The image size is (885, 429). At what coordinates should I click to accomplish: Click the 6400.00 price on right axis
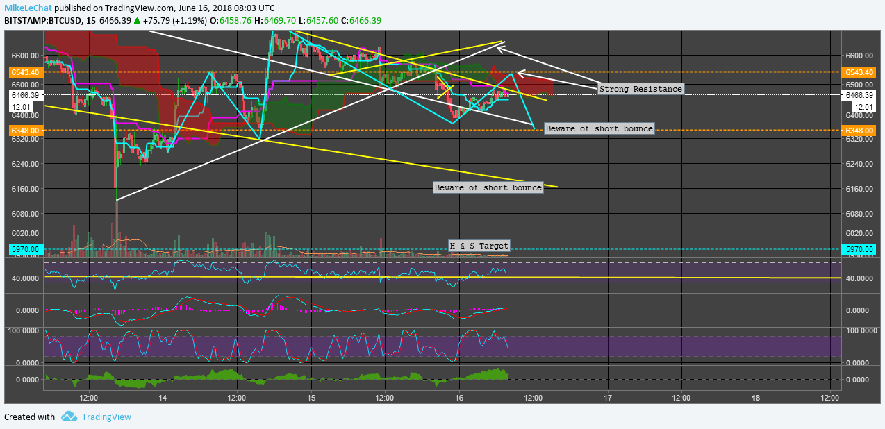tap(859, 114)
